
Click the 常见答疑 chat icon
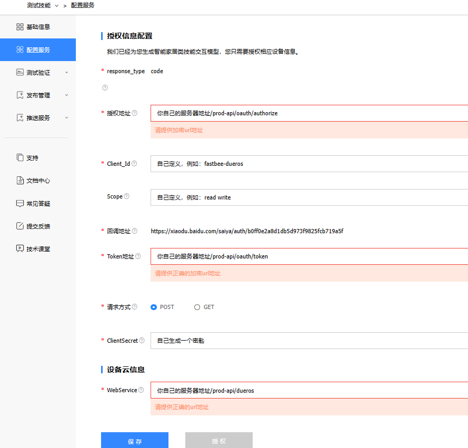[x=20, y=203]
